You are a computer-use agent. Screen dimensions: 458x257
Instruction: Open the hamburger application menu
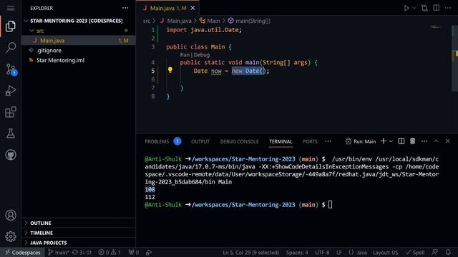coord(11,8)
